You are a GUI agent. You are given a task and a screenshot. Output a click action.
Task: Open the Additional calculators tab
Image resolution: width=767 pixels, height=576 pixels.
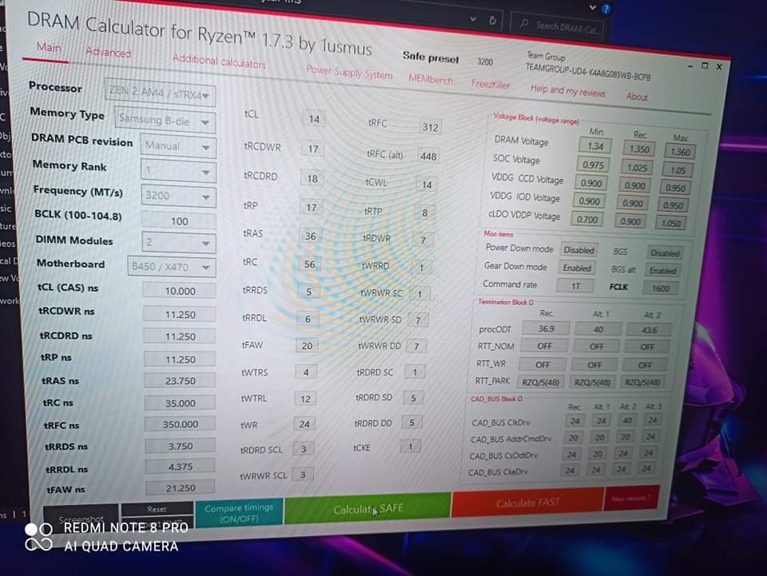coord(219,62)
